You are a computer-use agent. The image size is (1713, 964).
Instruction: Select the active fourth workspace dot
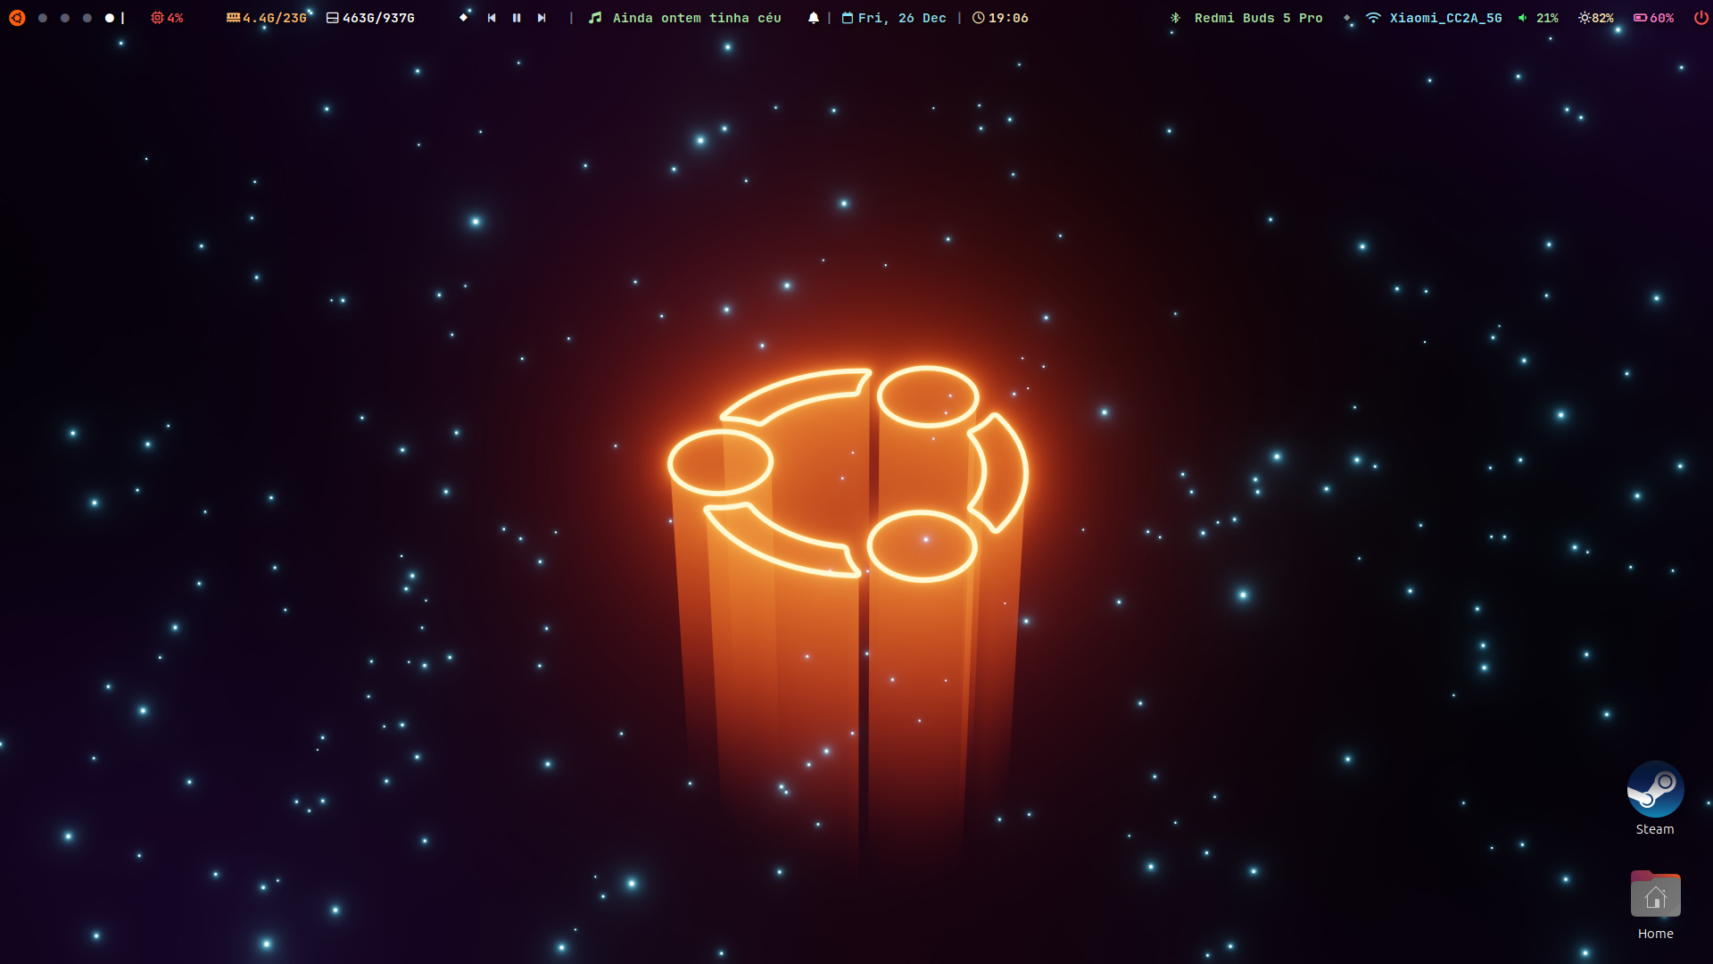(x=110, y=18)
